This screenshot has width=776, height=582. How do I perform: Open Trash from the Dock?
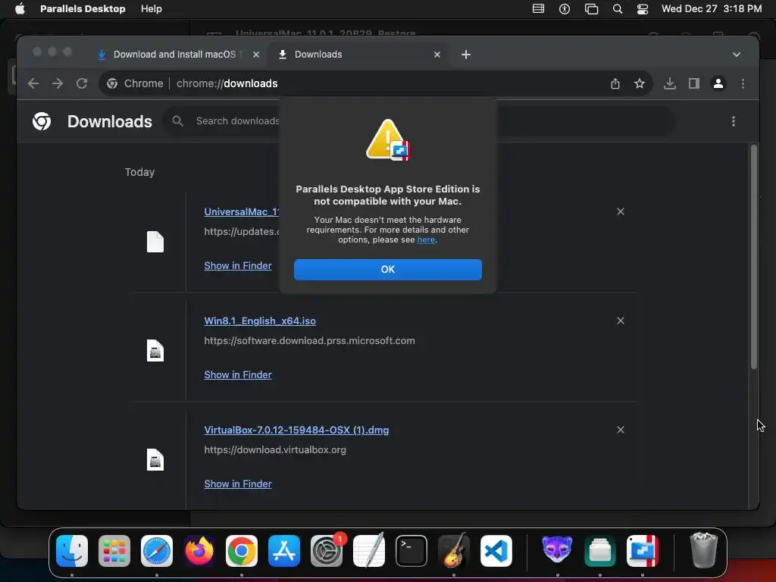click(703, 550)
